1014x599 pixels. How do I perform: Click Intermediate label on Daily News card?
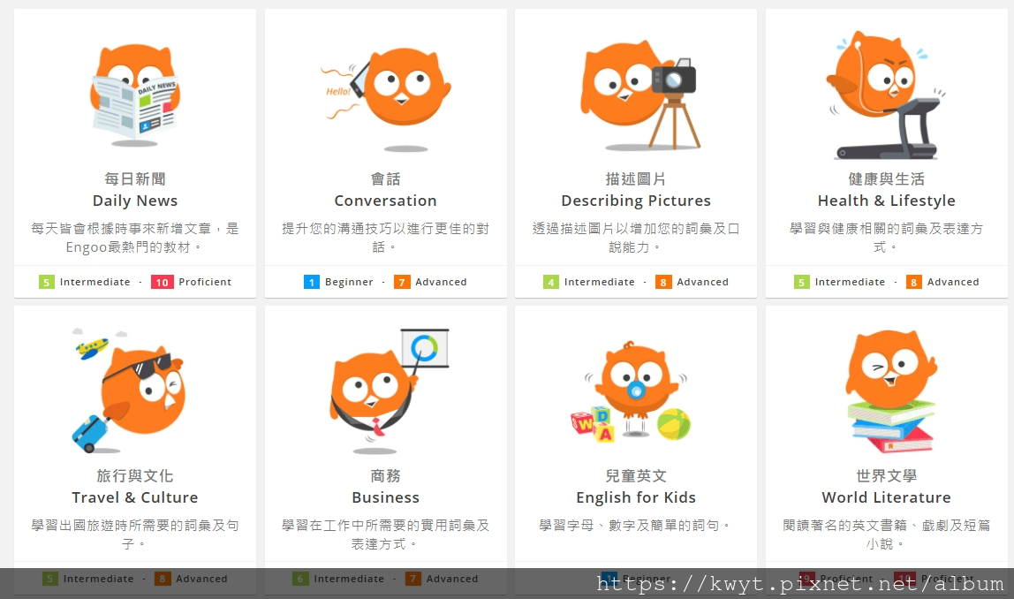[95, 282]
